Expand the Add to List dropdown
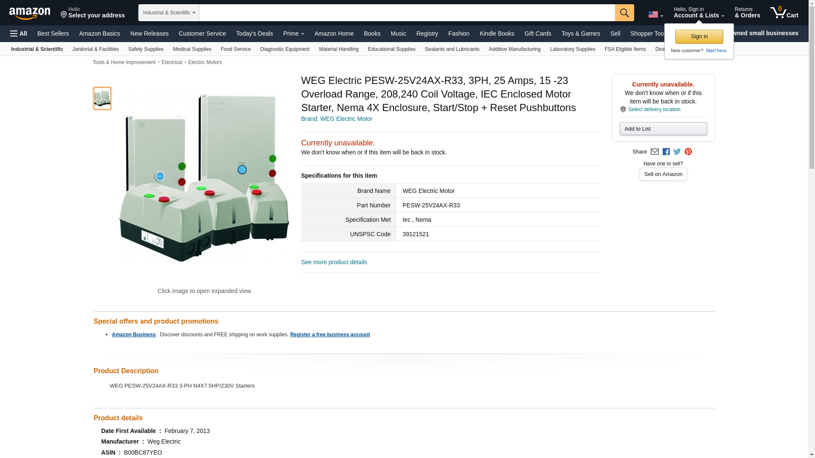This screenshot has width=815, height=458. tap(663, 129)
